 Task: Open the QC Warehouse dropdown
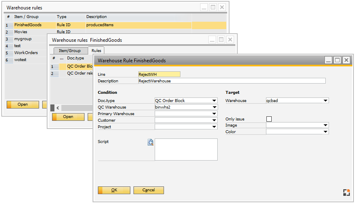point(214,107)
